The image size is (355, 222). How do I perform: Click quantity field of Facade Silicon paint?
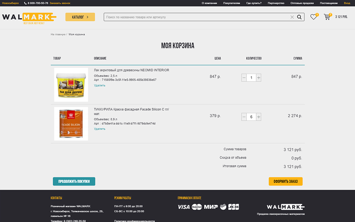pyautogui.click(x=251, y=117)
